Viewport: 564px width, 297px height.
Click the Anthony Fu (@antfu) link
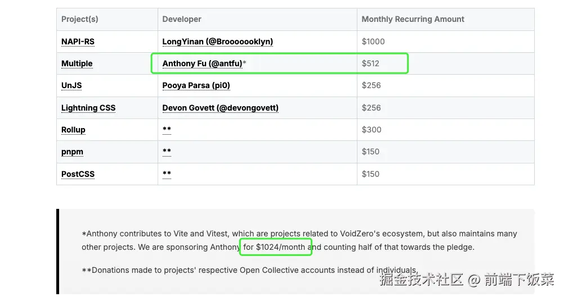click(x=202, y=63)
